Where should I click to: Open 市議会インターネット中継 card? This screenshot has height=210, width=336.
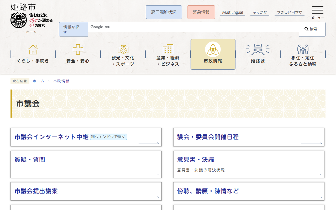point(52,137)
